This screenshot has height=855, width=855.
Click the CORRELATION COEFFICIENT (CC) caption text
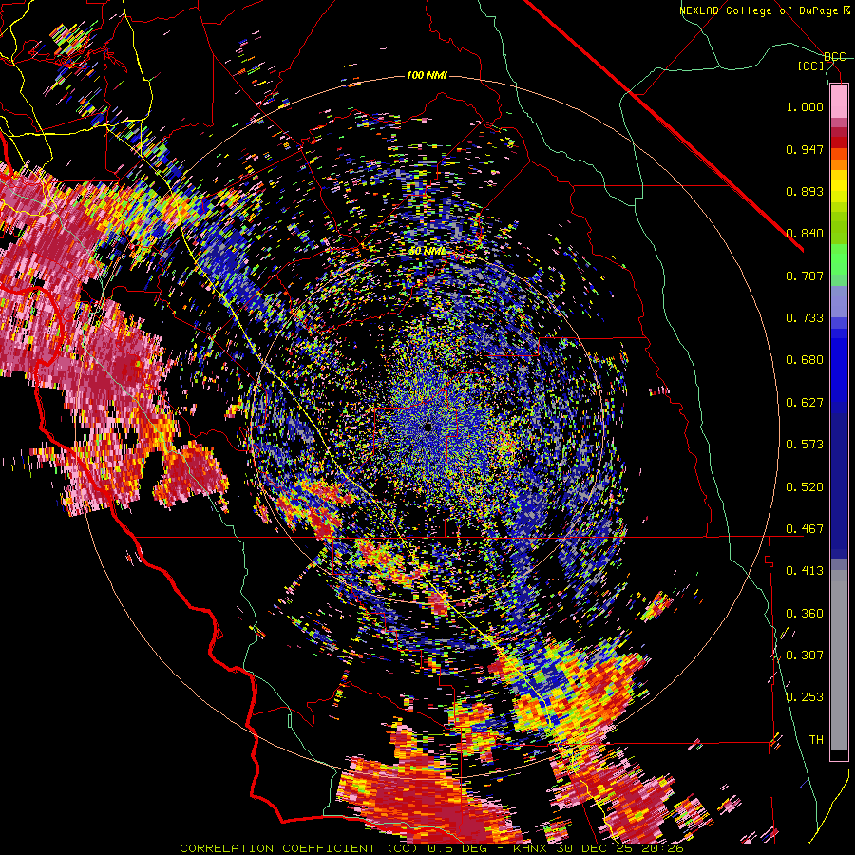pyautogui.click(x=299, y=848)
